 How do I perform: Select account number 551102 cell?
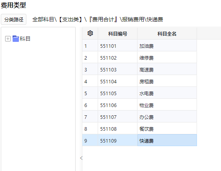coord(117,58)
